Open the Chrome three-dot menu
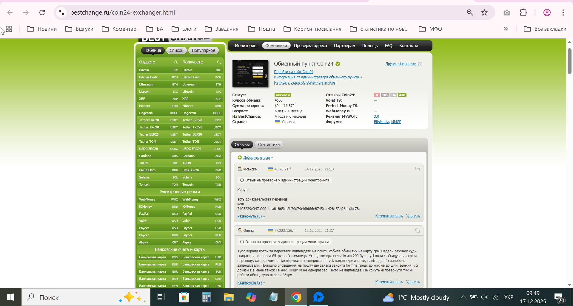 pyautogui.click(x=563, y=13)
